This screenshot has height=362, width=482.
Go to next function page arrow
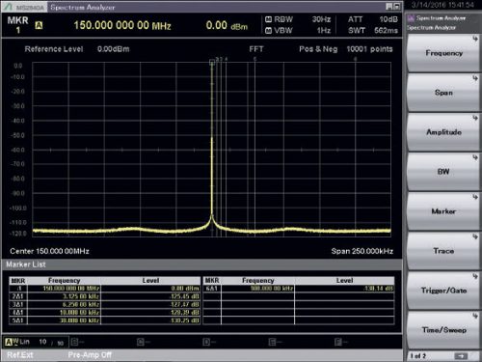(x=461, y=356)
